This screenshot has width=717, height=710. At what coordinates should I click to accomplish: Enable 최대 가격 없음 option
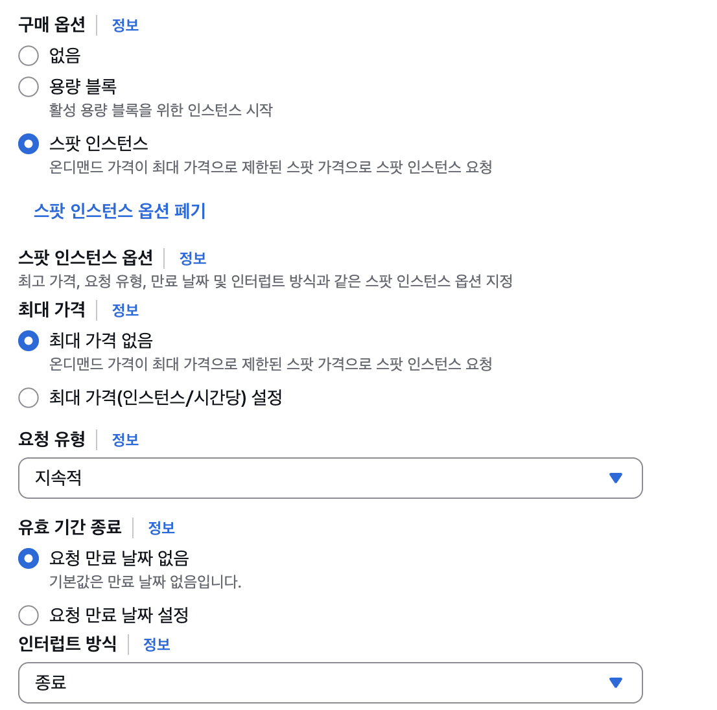(29, 341)
